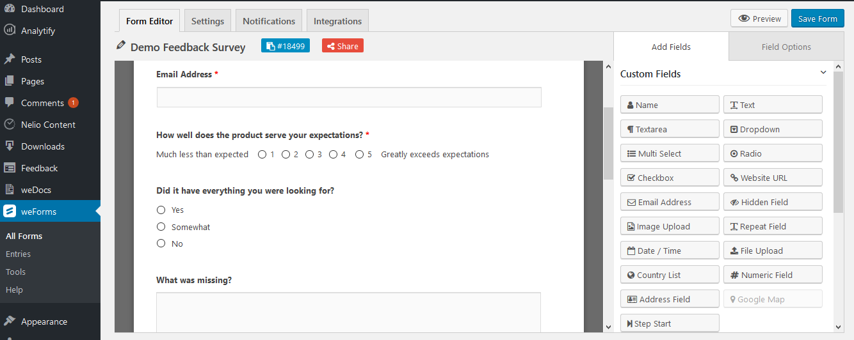854x340 pixels.
Task: Click the Nelio Content sidebar icon
Action: (x=10, y=125)
